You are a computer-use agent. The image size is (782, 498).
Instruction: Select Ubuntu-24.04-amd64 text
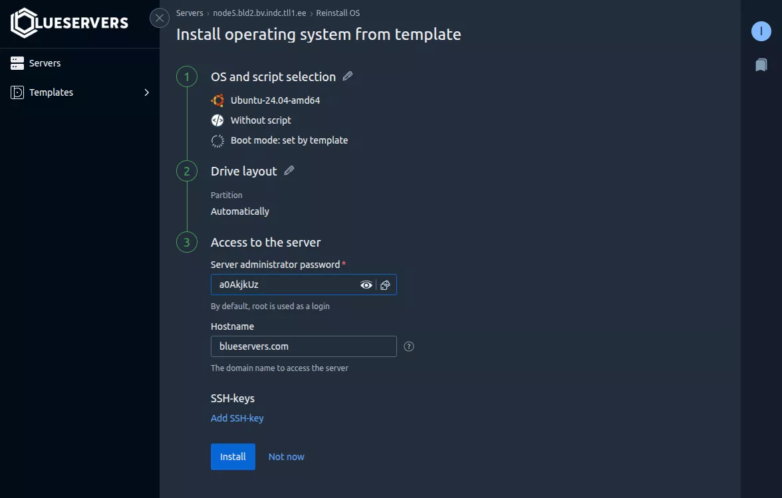(x=275, y=100)
